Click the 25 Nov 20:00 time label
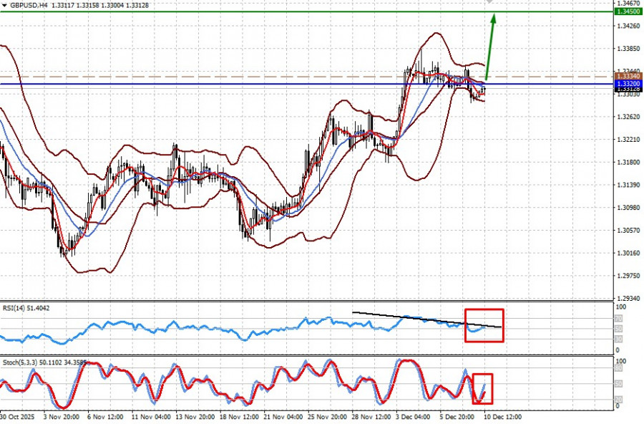The height and width of the screenshot is (424, 644). coord(328,417)
